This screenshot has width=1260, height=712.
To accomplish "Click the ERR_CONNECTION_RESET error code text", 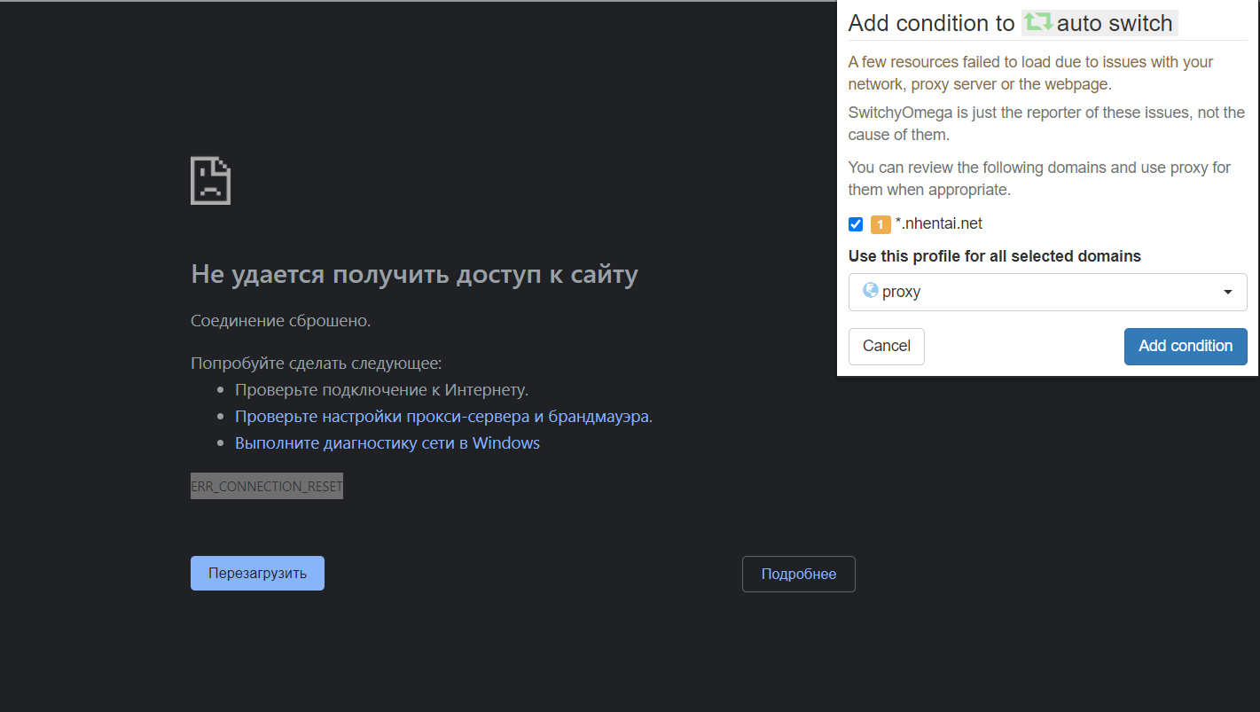I will (267, 487).
